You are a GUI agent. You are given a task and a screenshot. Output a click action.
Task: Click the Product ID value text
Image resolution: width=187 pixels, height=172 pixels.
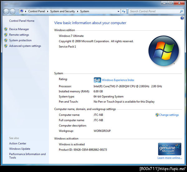(90, 150)
